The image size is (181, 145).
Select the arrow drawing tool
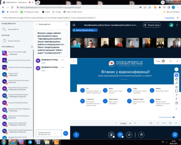tap(177, 95)
